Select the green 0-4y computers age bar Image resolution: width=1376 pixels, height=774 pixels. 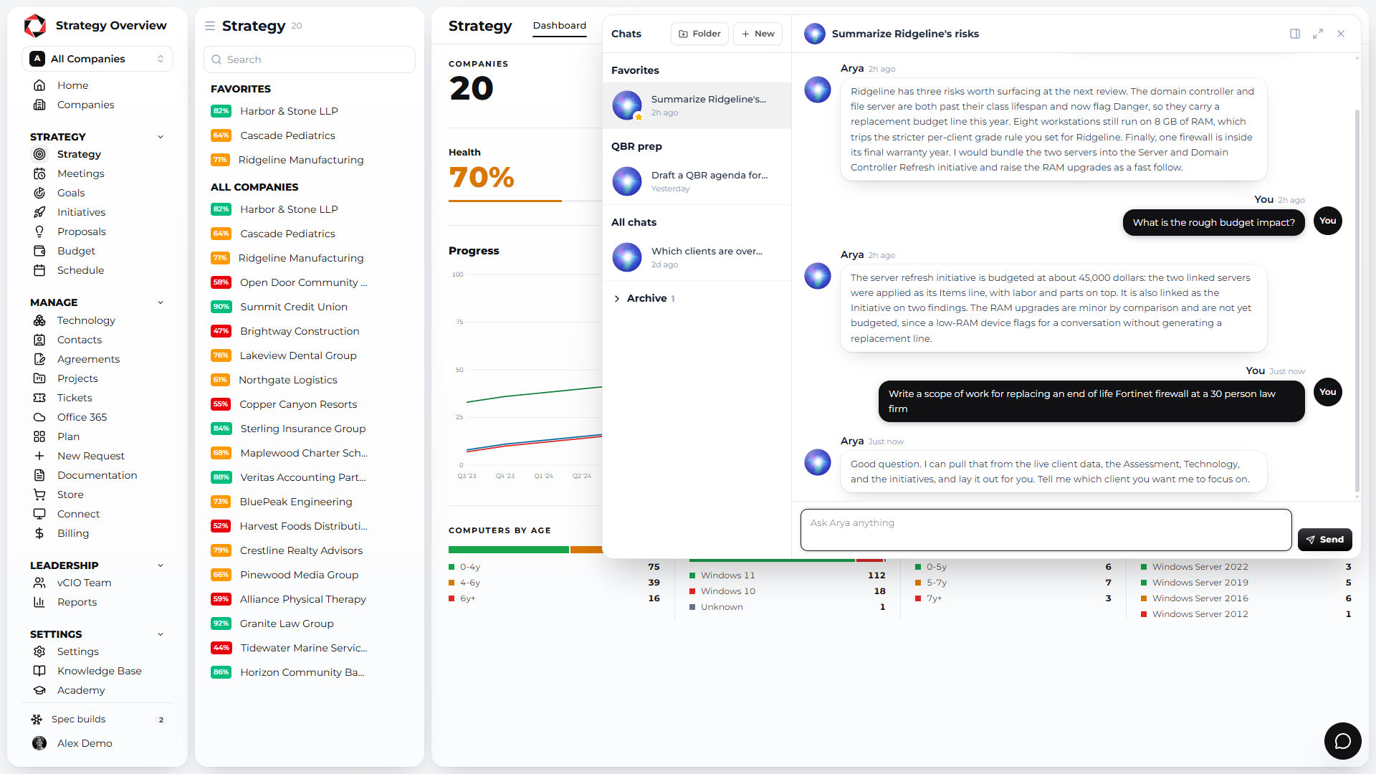point(509,550)
